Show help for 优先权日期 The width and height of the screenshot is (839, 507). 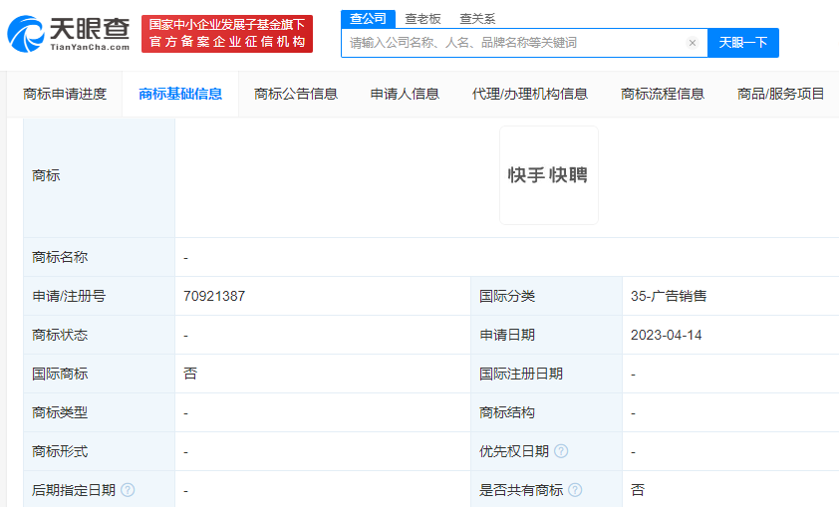[x=561, y=451]
